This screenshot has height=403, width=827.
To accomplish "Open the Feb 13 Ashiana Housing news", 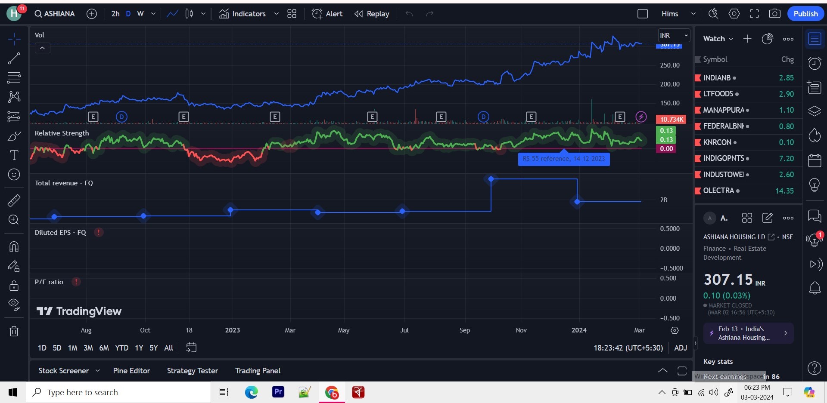I will [x=748, y=333].
